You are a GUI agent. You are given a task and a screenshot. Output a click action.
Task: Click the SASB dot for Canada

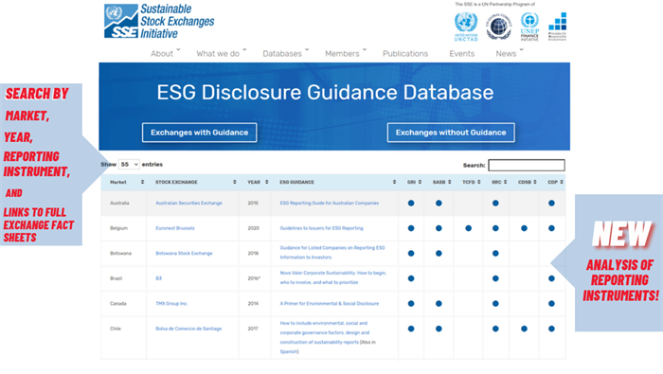439,303
